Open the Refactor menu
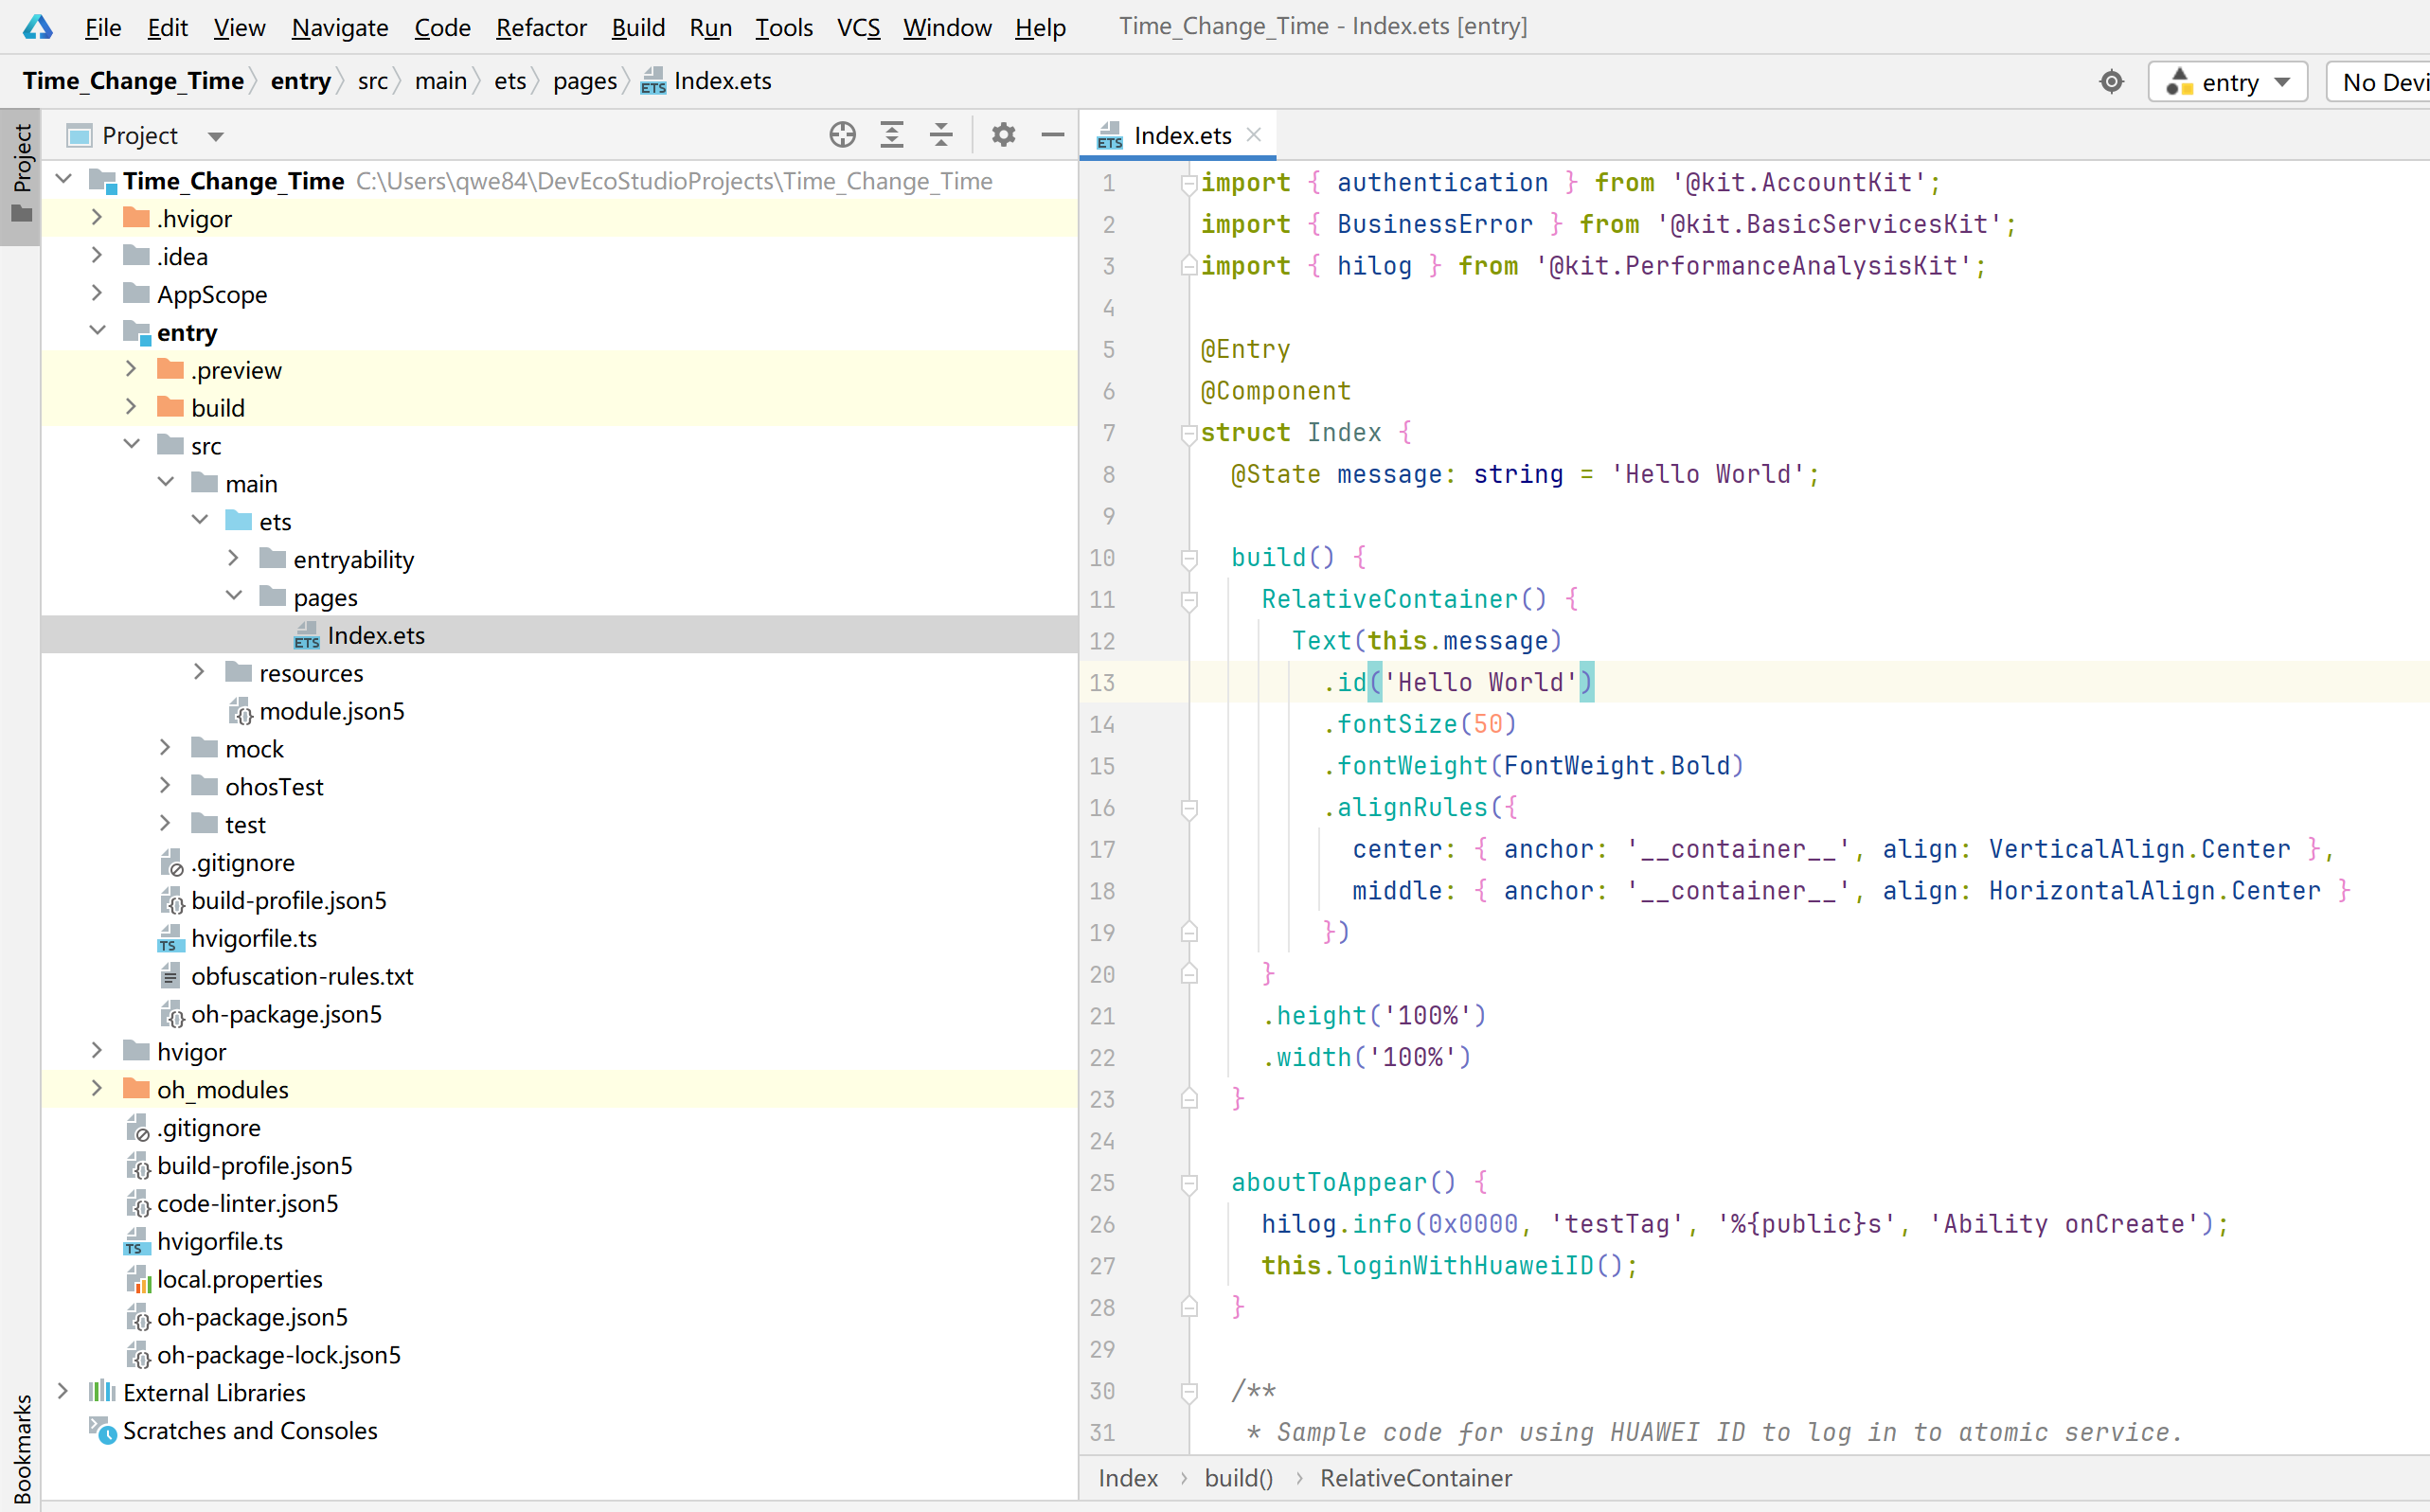The image size is (2430, 1512). tap(541, 27)
